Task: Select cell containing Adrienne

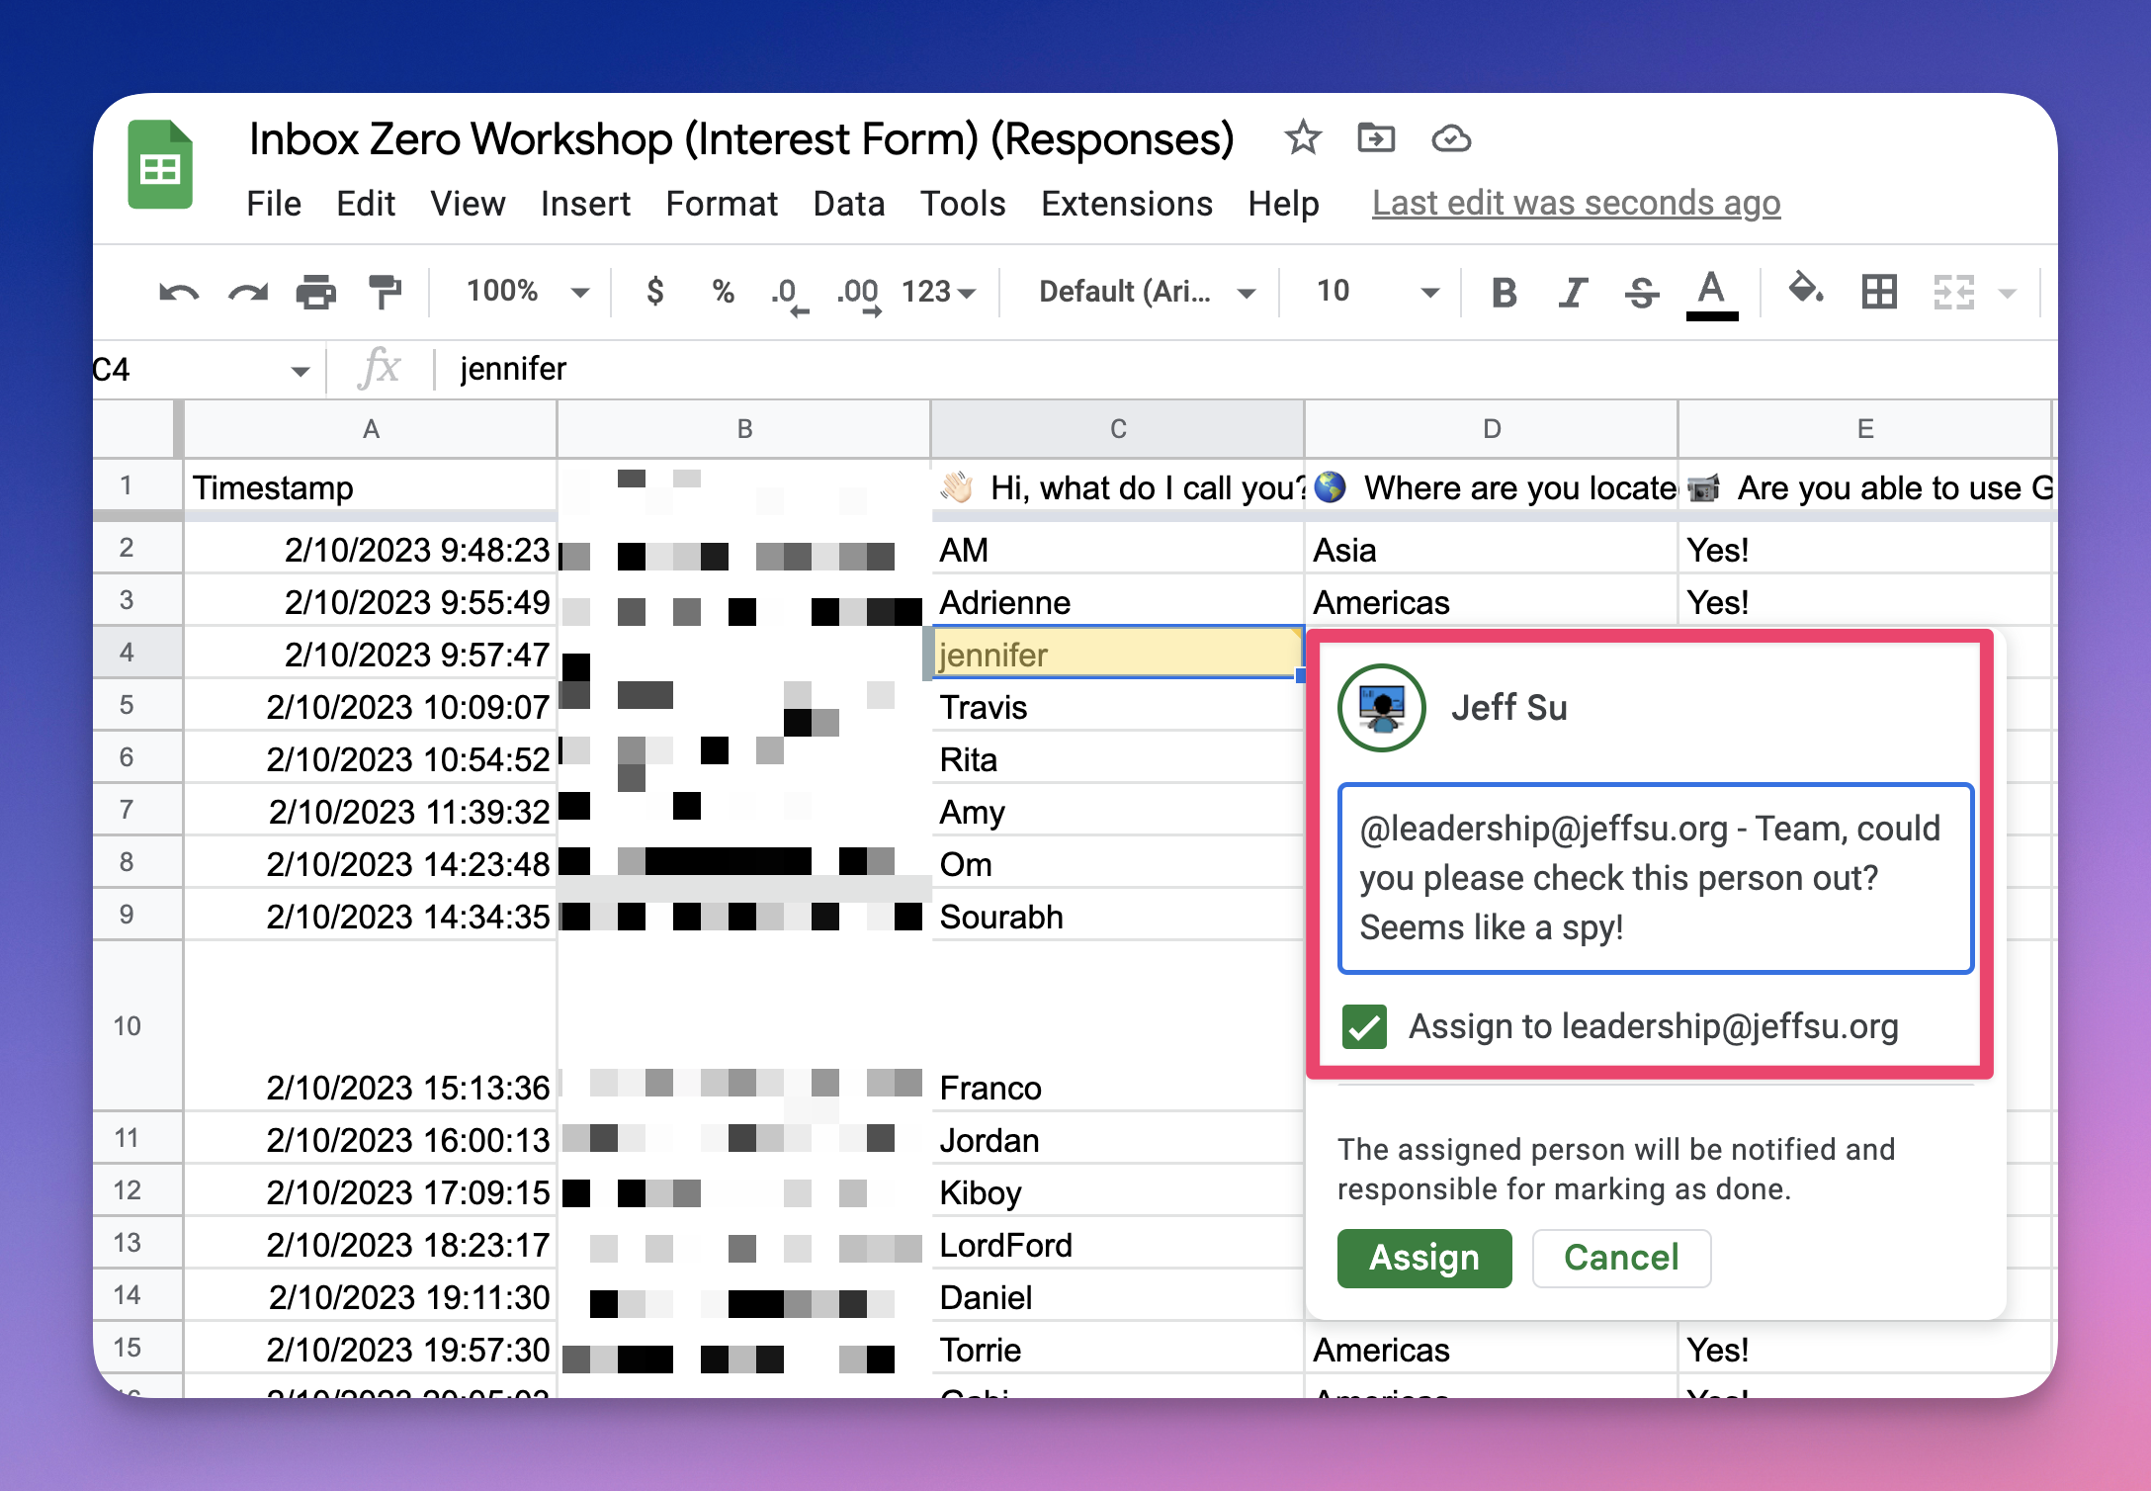Action: pos(1118,601)
